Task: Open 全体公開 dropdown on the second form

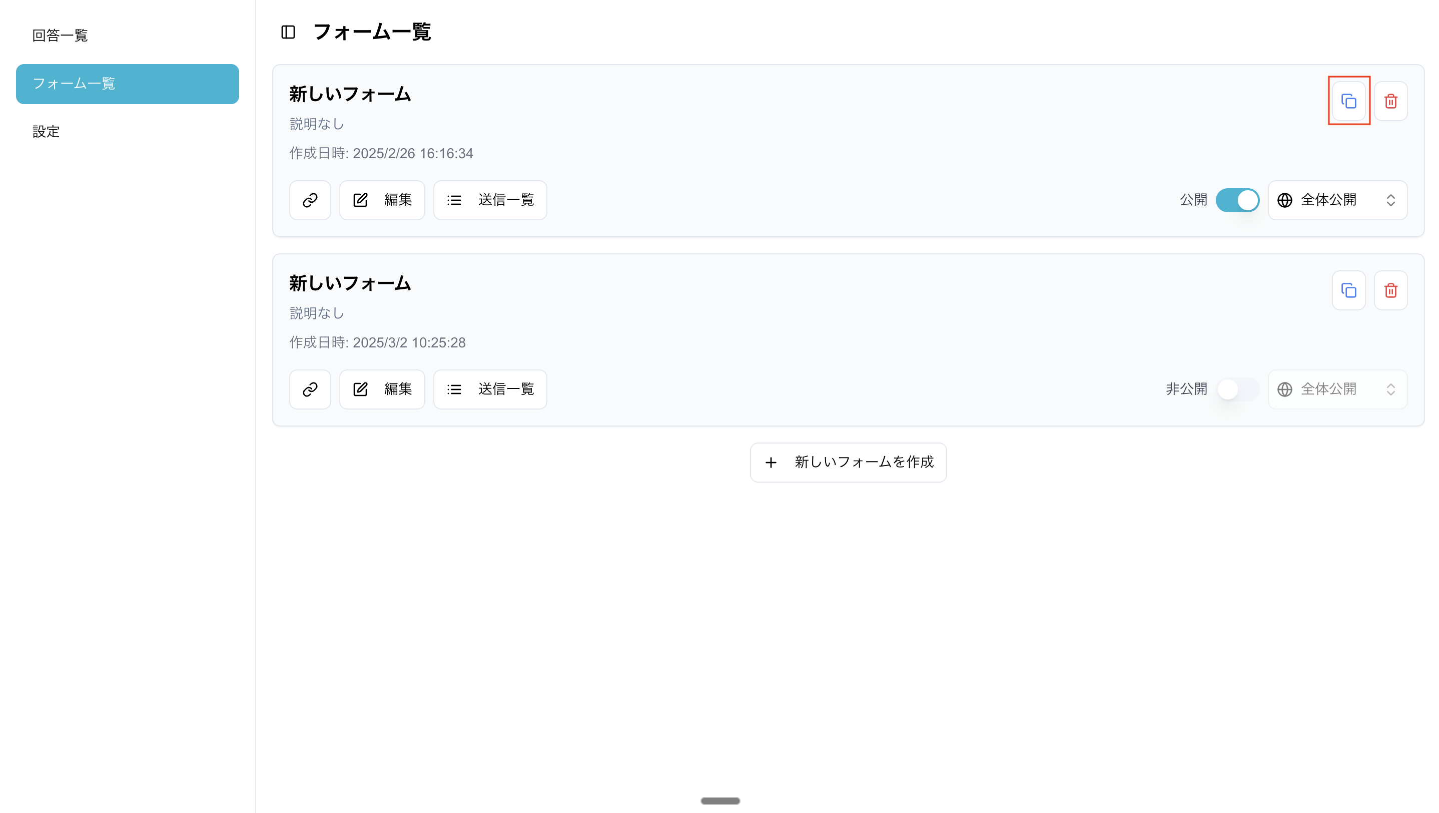Action: pyautogui.click(x=1337, y=389)
